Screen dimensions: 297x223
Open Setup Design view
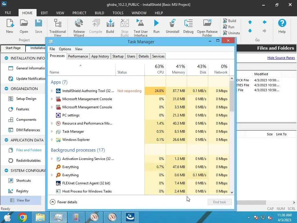pyautogui.click(x=22, y=99)
